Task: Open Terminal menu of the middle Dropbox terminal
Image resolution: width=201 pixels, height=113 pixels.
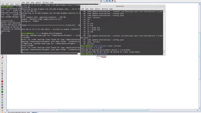Action: click(46, 3)
